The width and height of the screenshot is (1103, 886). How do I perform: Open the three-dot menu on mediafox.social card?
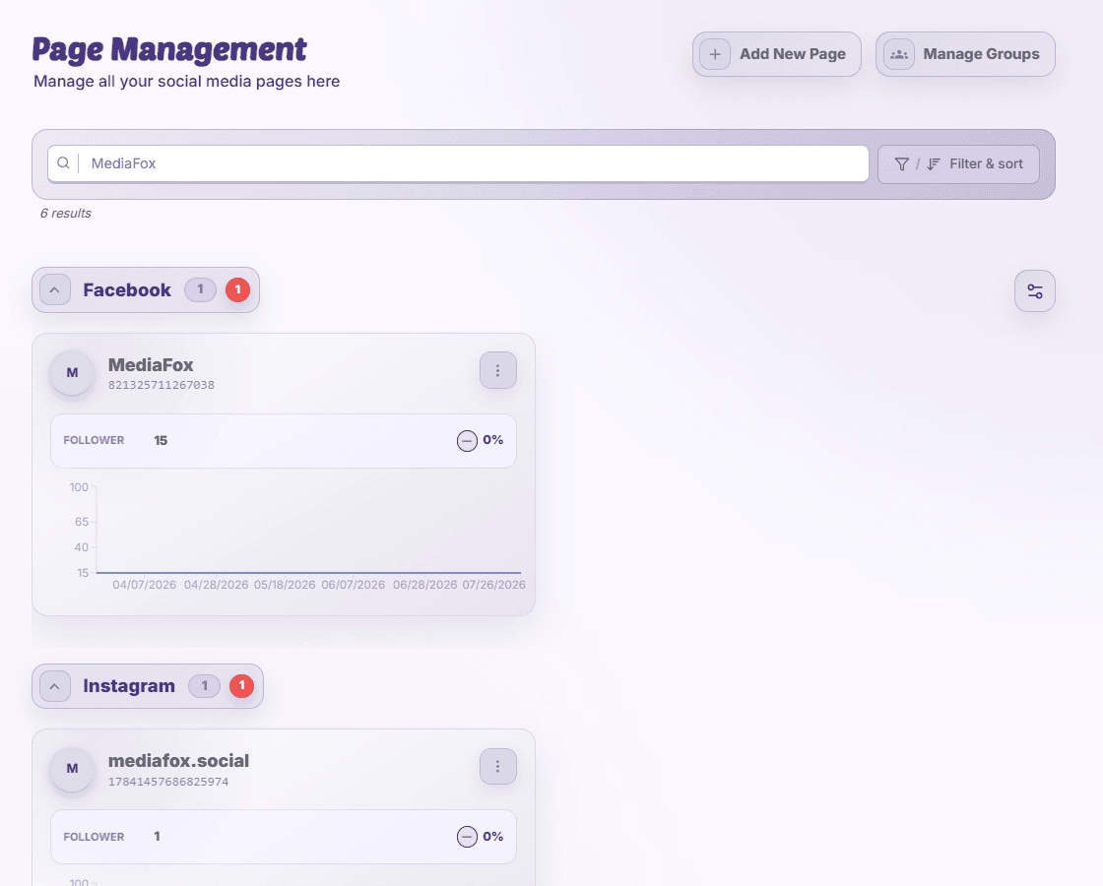(x=498, y=767)
